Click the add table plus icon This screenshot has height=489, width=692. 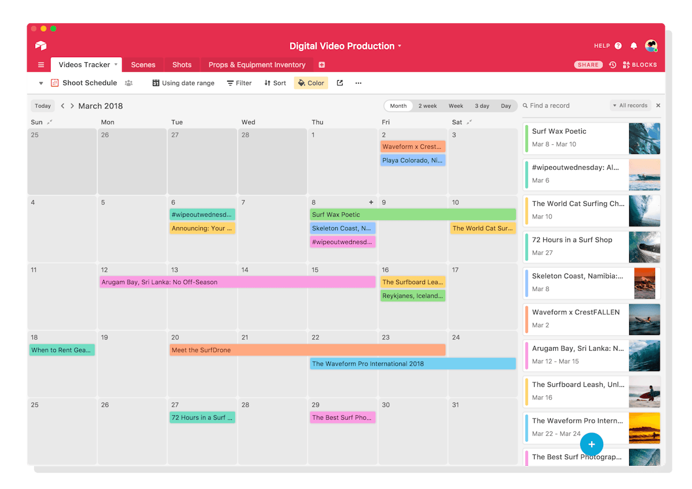pyautogui.click(x=322, y=65)
